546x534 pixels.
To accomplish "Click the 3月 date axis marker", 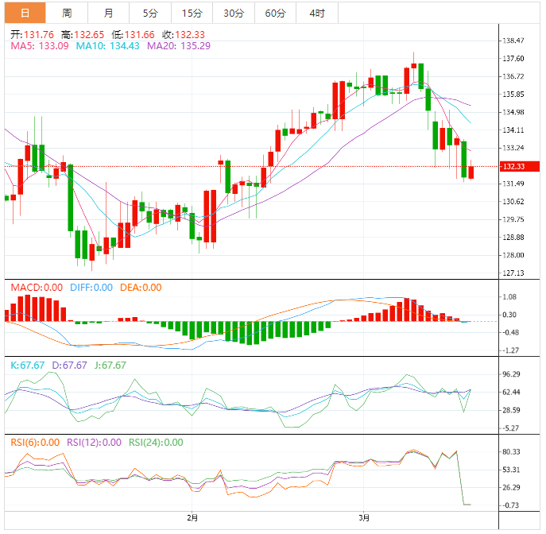I will (x=364, y=518).
